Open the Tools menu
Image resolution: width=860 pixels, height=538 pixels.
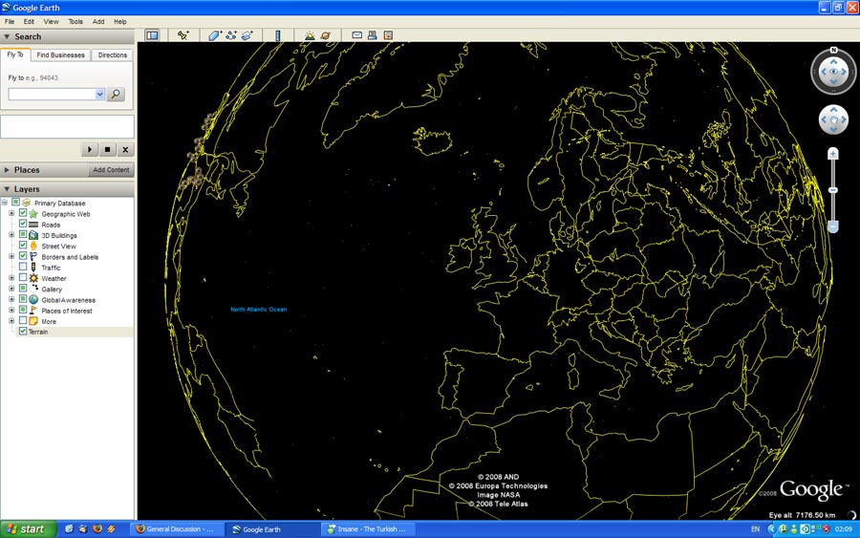75,21
